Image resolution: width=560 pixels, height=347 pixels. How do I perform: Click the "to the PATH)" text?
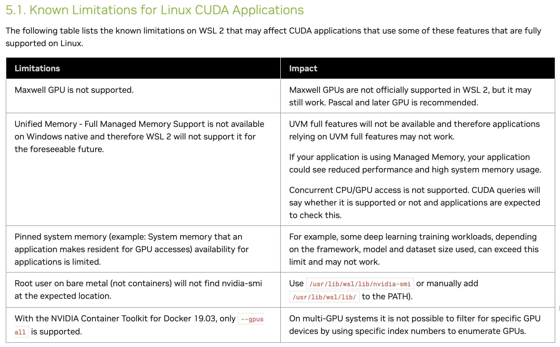[387, 296]
